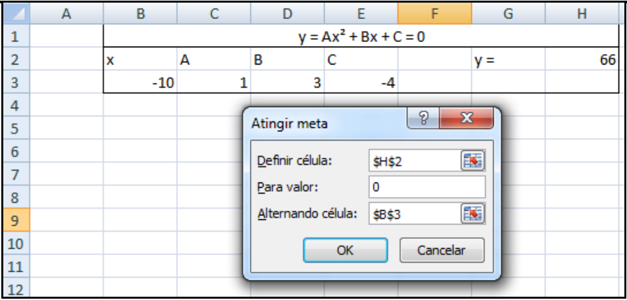Click the help question mark button
The height and width of the screenshot is (300, 627).
click(424, 119)
